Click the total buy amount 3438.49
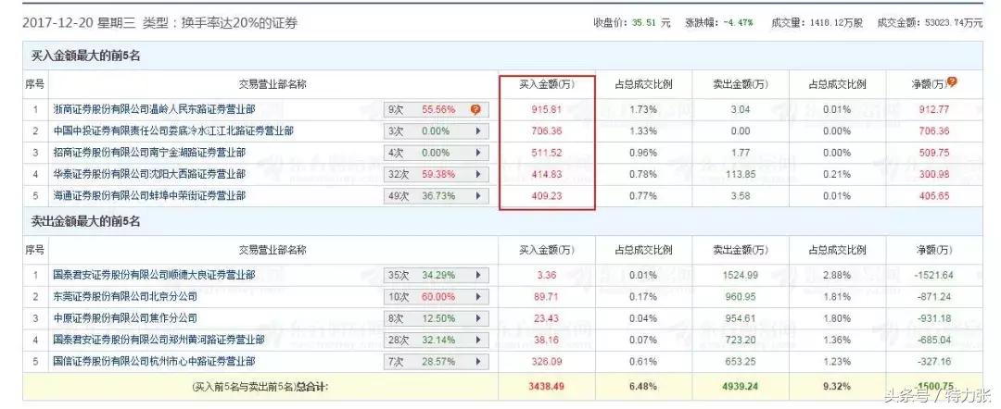This screenshot has width=1001, height=409. coord(547,386)
